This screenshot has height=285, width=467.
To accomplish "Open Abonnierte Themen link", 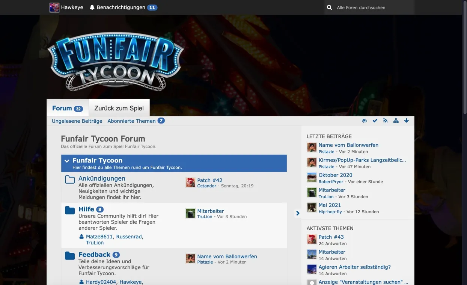I will 131,121.
